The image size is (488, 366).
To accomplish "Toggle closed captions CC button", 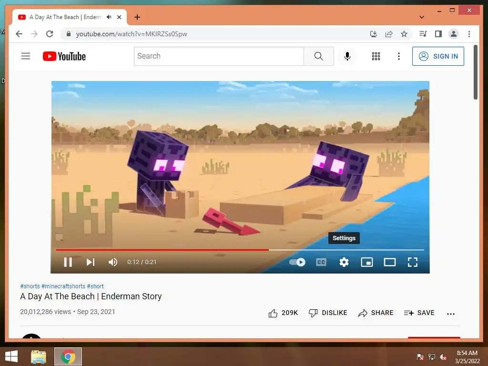I will (321, 262).
